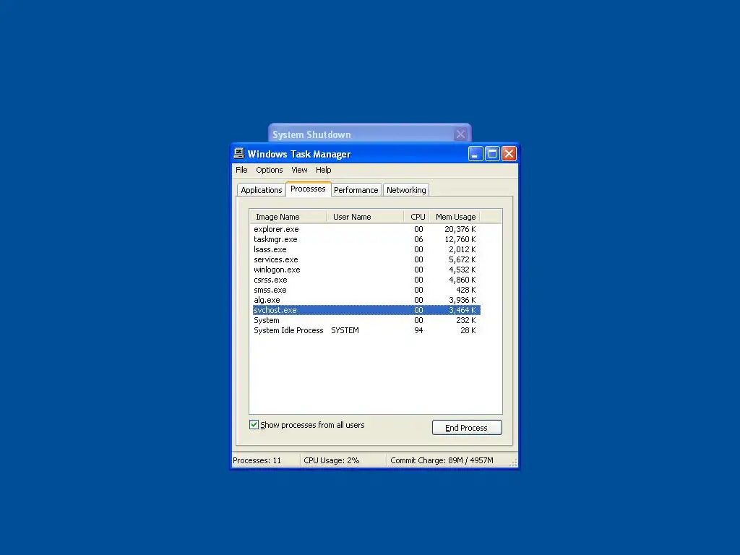This screenshot has width=740, height=555.
Task: Click the Processes: 11 status bar entry
Action: [x=257, y=460]
